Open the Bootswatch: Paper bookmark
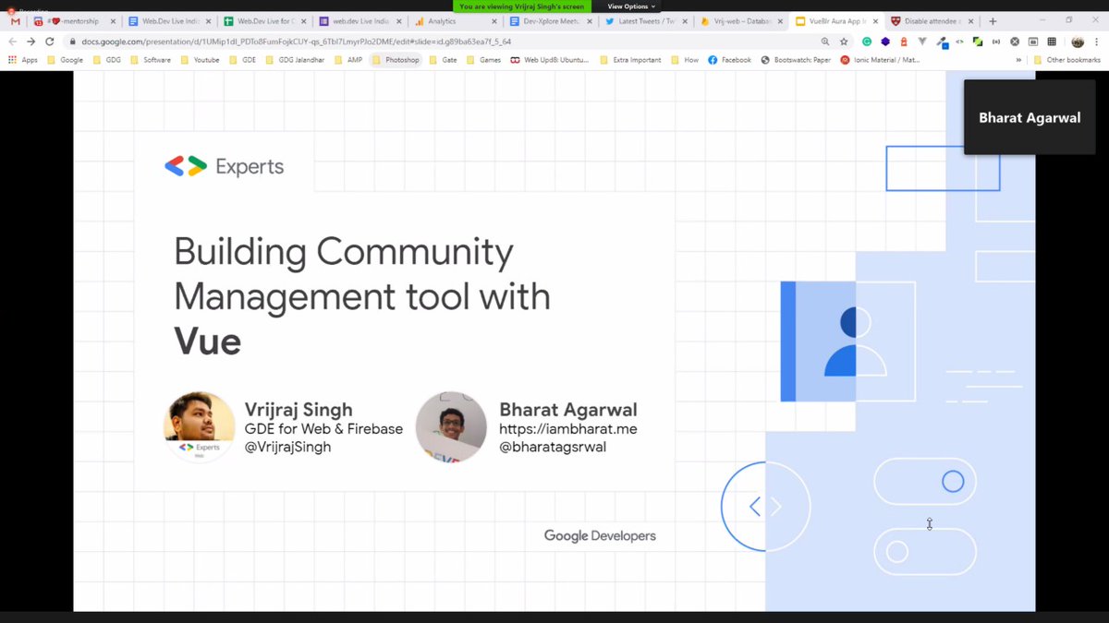Screen dimensions: 1109x623 click(x=796, y=60)
